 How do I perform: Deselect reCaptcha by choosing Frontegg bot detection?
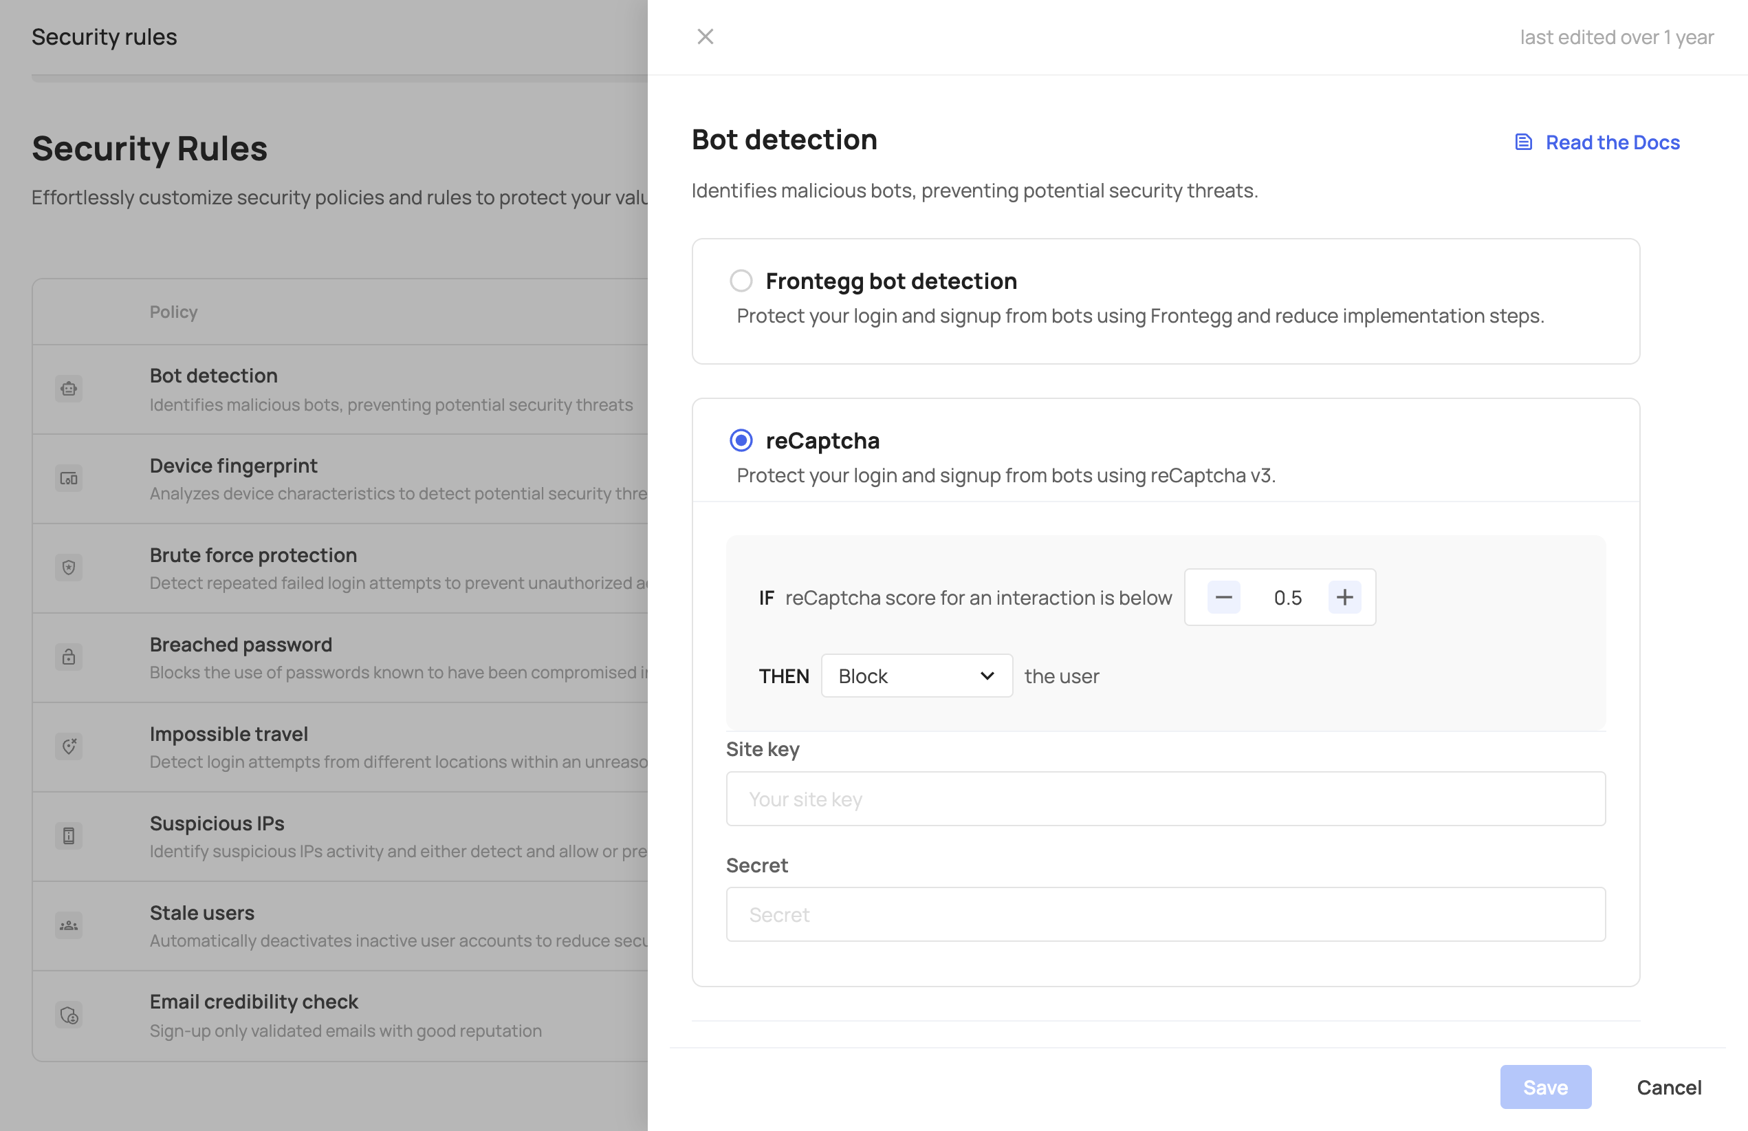pos(741,281)
